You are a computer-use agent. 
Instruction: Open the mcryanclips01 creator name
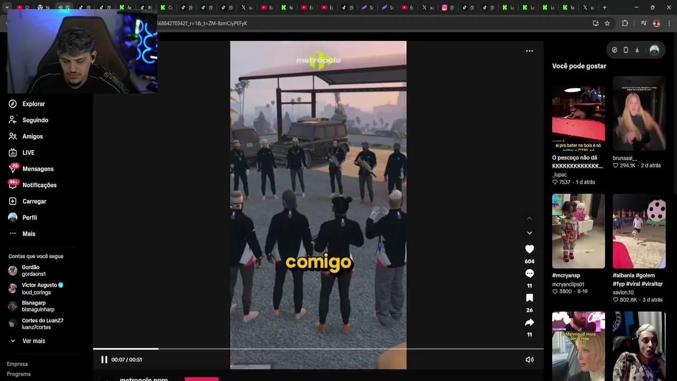point(568,284)
